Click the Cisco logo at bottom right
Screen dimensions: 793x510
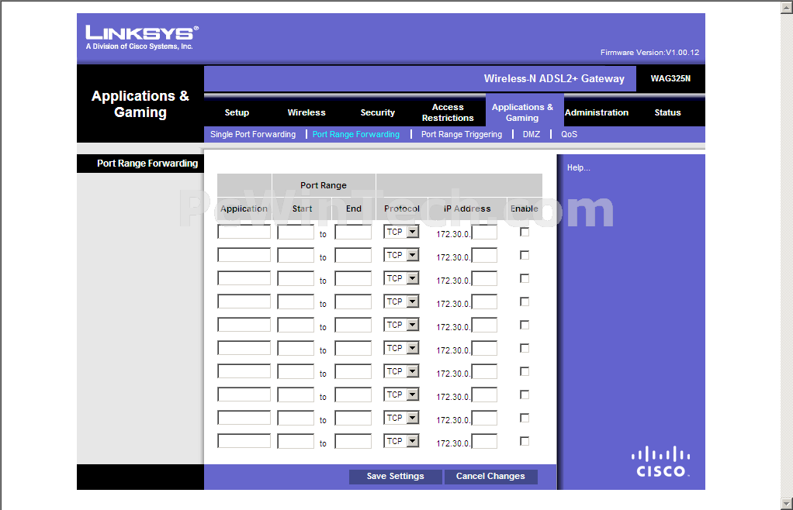pos(660,462)
